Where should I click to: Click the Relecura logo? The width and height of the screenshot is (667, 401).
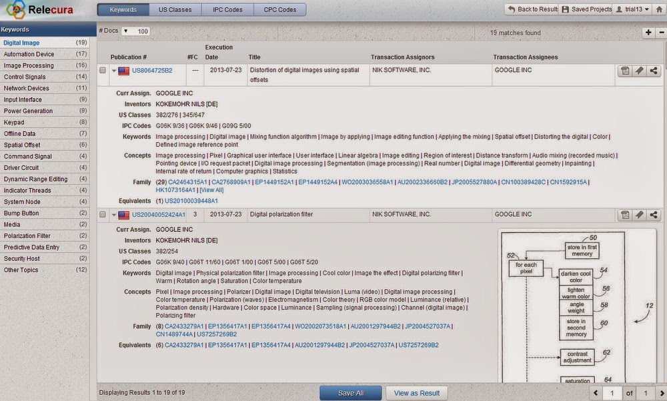click(40, 9)
